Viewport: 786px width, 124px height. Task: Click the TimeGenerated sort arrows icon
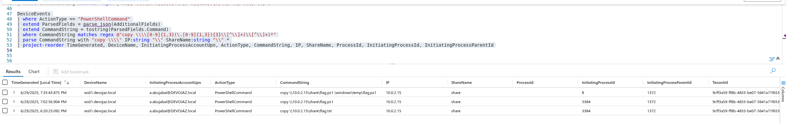(x=67, y=83)
